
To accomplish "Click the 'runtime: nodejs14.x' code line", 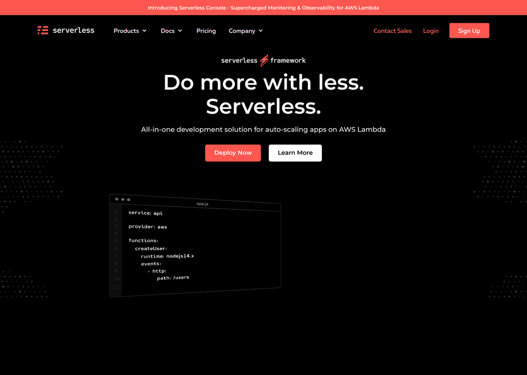I will pos(167,256).
